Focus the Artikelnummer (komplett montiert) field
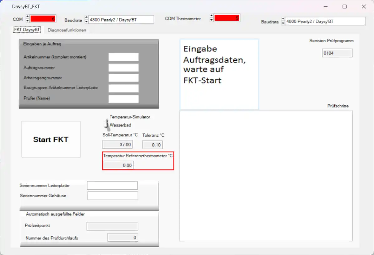This screenshot has width=374, height=255. (x=123, y=57)
